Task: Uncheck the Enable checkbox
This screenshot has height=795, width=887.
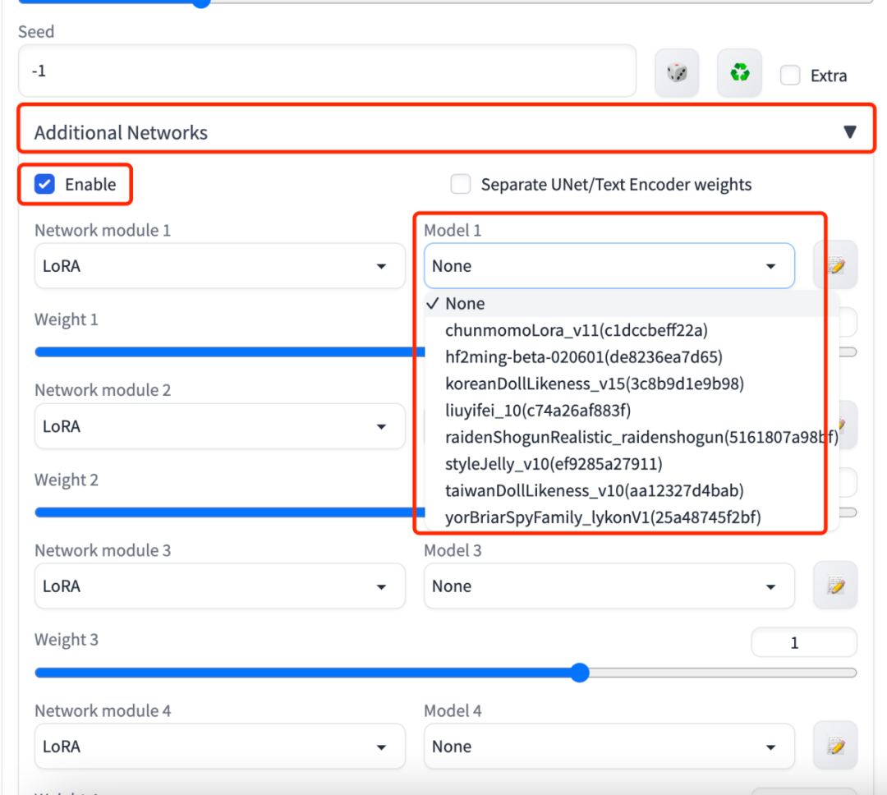Action: (44, 185)
